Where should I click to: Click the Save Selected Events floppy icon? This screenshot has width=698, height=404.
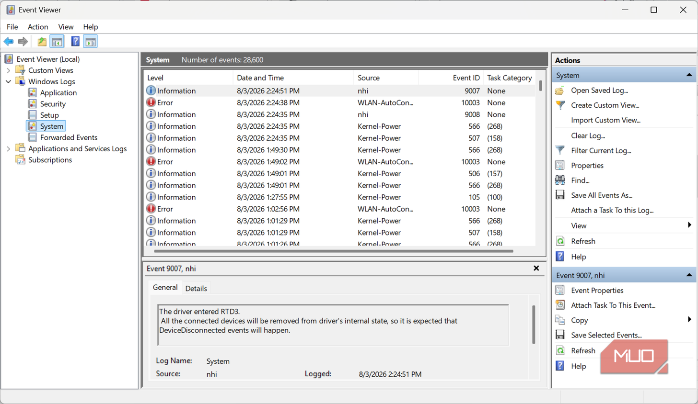point(560,335)
